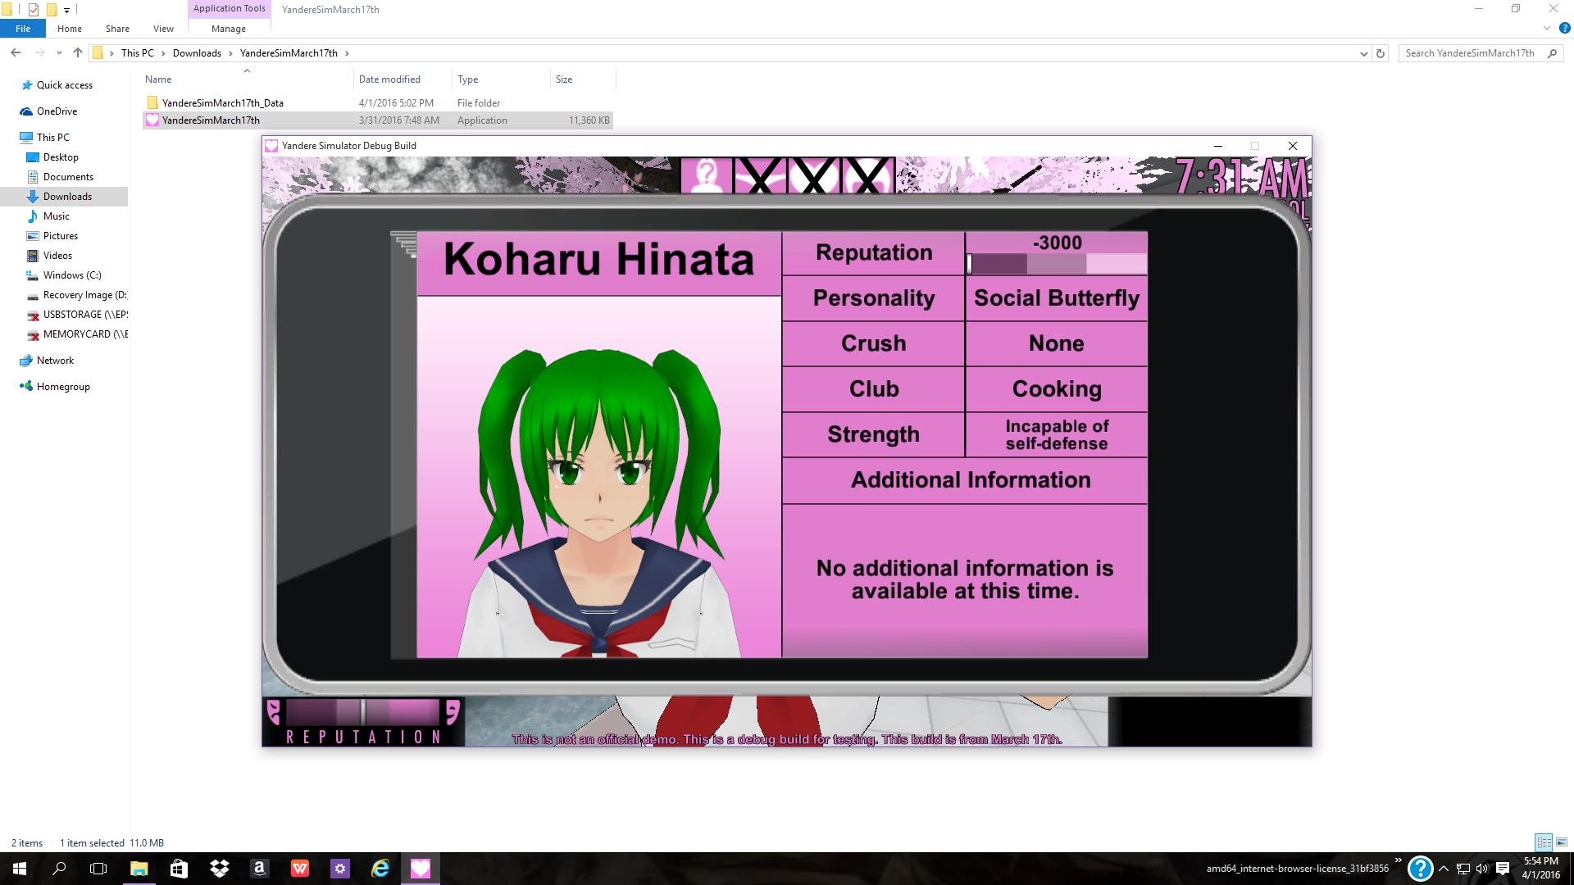1574x885 pixels.
Task: Go up one folder level
Action: (x=78, y=53)
